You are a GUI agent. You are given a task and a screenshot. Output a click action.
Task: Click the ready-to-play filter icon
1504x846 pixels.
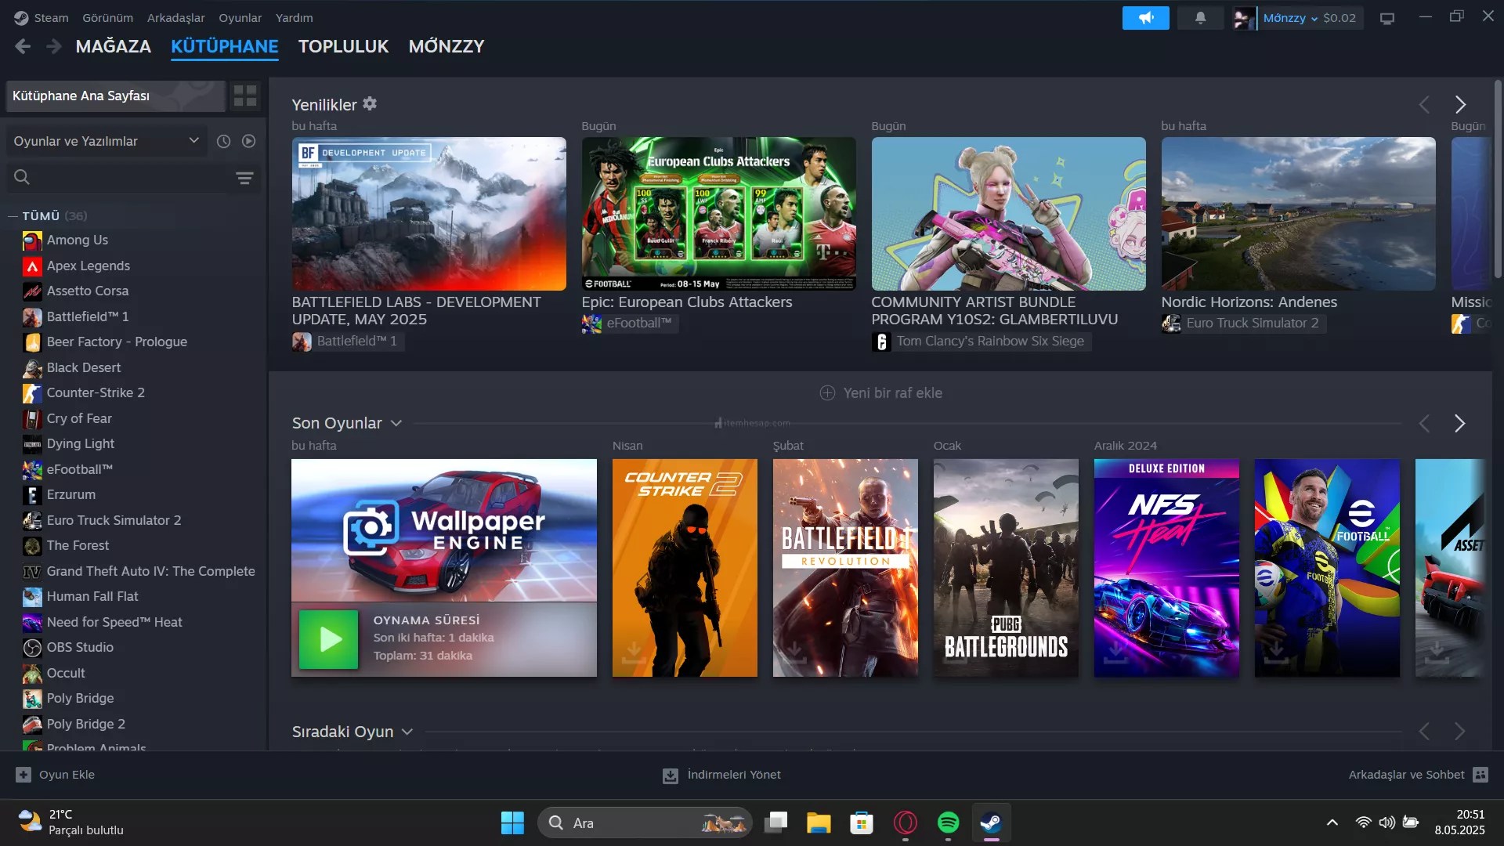tap(248, 141)
